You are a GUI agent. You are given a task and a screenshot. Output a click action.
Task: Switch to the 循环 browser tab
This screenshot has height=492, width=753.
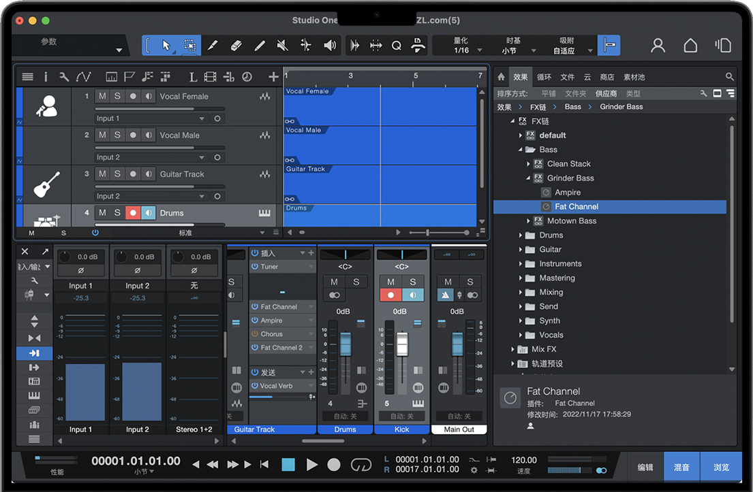(544, 77)
